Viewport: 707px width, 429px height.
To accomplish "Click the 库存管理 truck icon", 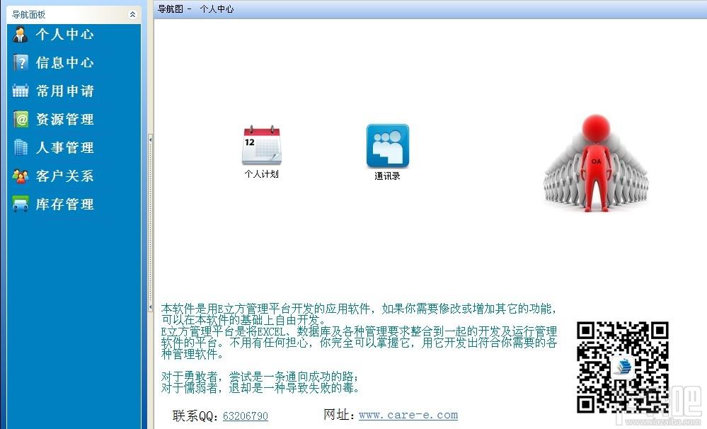I will coord(21,204).
